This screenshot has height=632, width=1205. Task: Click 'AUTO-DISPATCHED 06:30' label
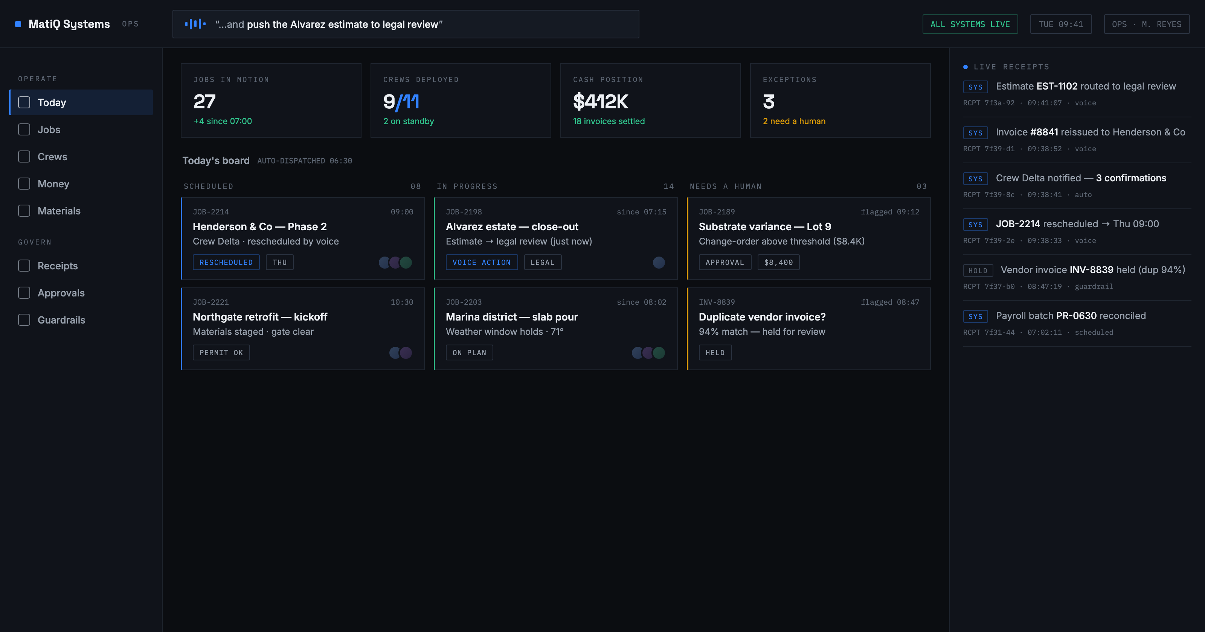pyautogui.click(x=305, y=161)
